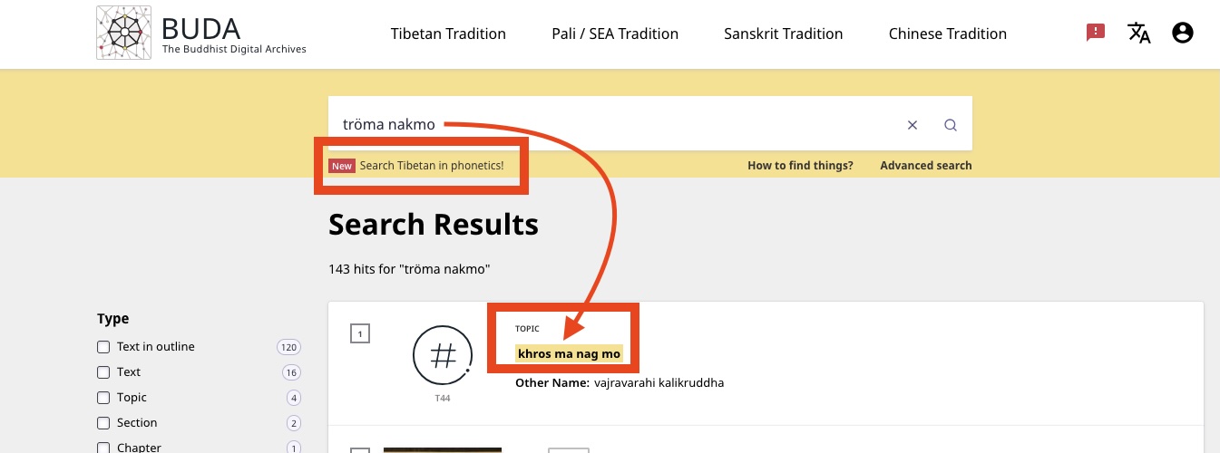Viewport: 1220px width, 453px height.
Task: Open the Advanced search link
Action: pos(926,166)
